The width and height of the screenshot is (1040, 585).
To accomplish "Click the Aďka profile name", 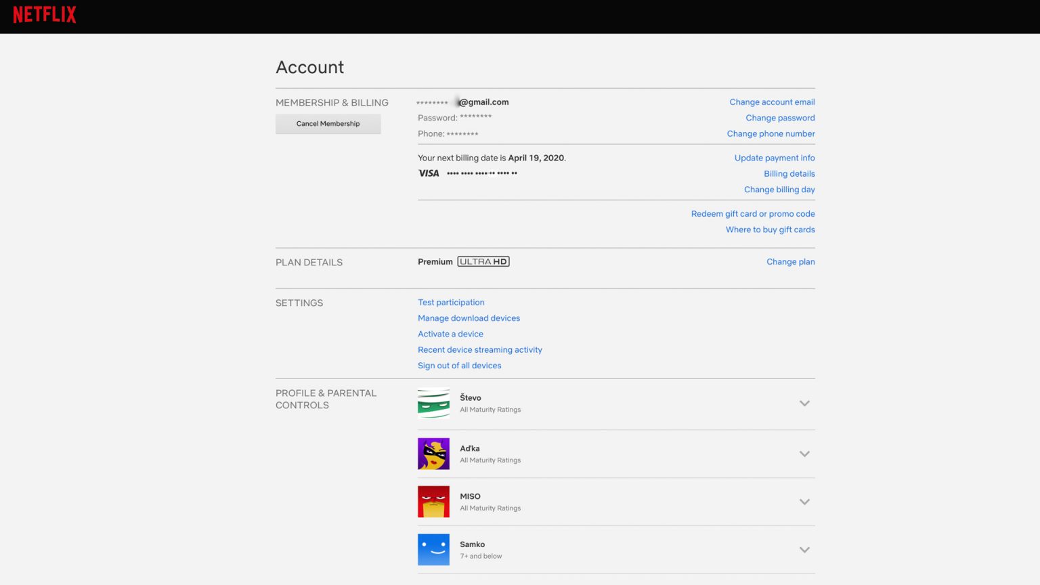I will coord(470,448).
